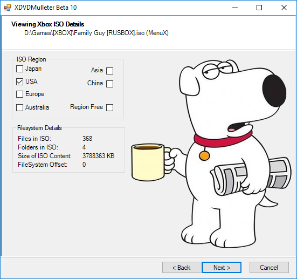Image resolution: width=297 pixels, height=279 pixels.
Task: Toggle the Asia region checkbox
Action: (x=109, y=71)
